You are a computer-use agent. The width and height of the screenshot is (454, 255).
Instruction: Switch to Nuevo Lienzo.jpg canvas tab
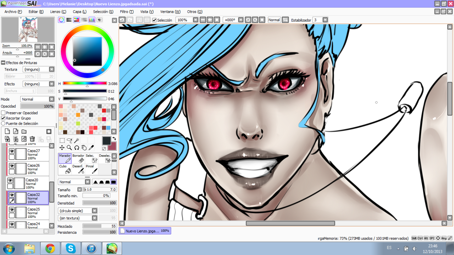click(x=145, y=231)
